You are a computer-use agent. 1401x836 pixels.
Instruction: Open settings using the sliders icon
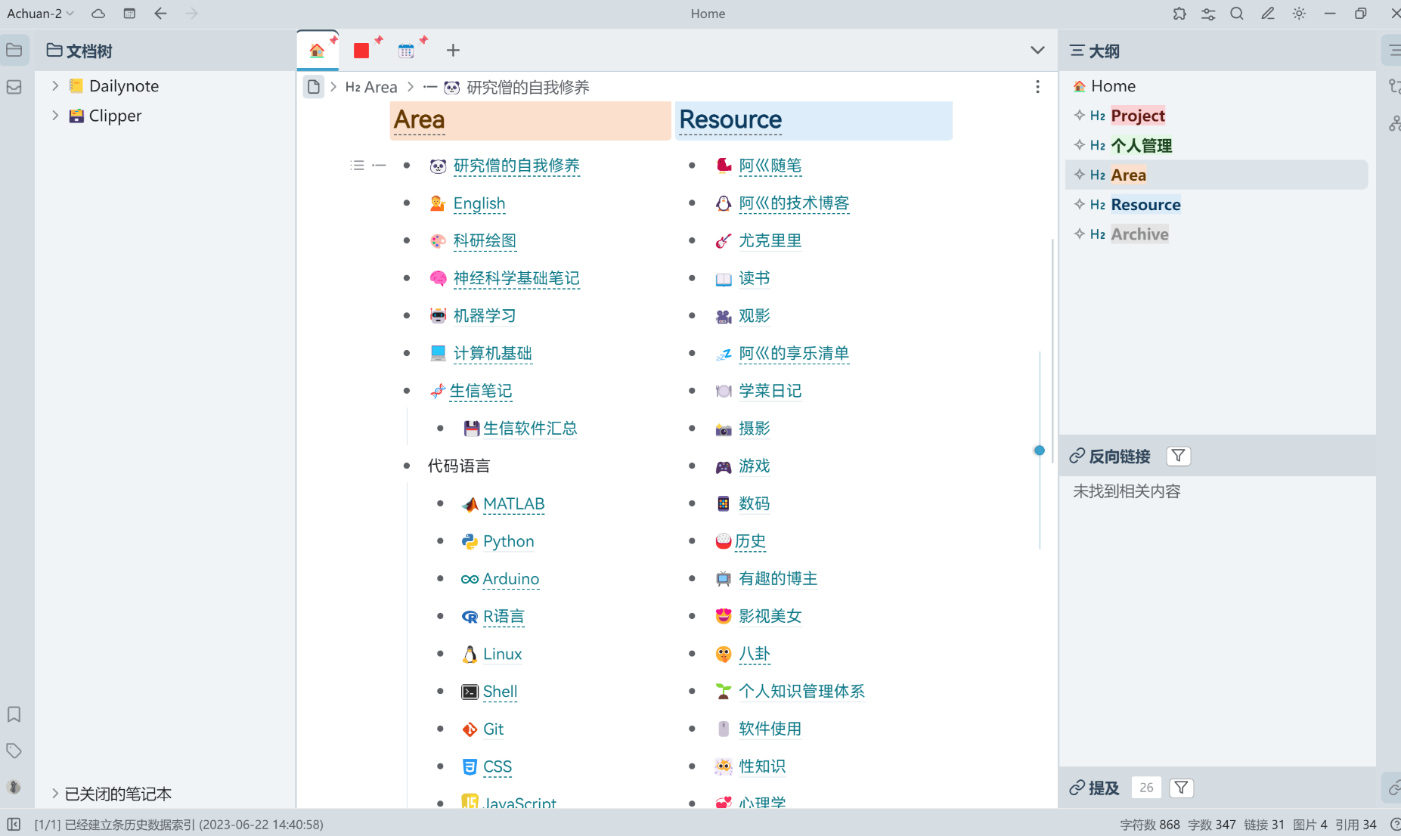[x=1207, y=13]
